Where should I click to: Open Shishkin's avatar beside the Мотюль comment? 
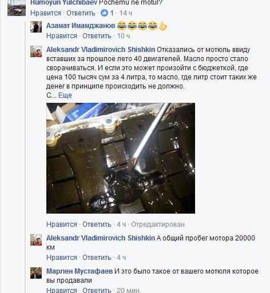click(36, 51)
